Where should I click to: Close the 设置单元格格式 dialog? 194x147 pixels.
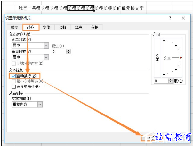[x=183, y=18]
